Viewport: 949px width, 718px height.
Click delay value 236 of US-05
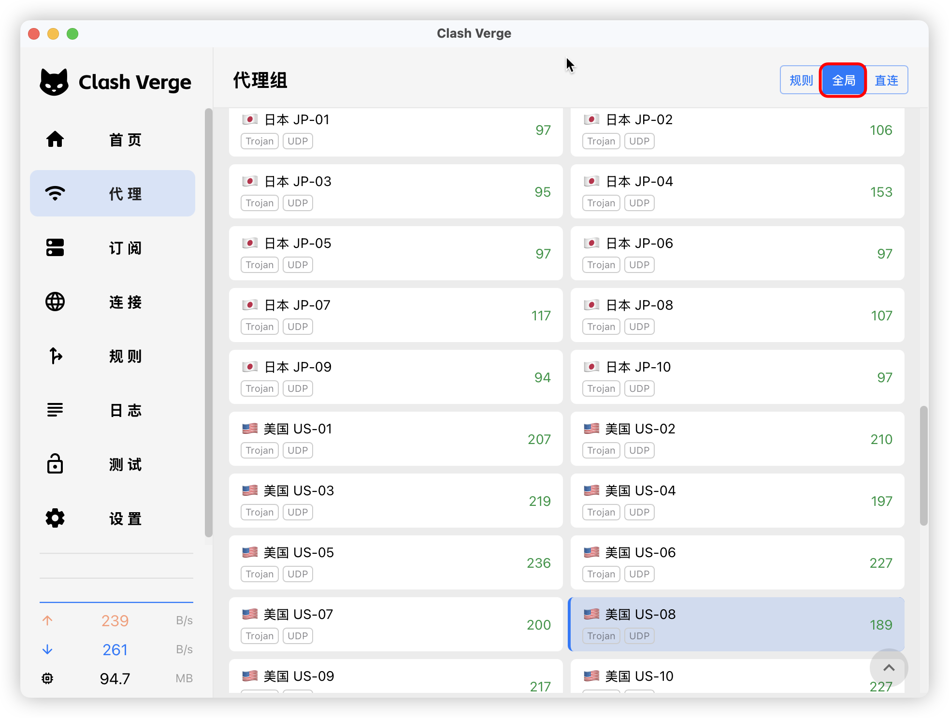(x=538, y=563)
